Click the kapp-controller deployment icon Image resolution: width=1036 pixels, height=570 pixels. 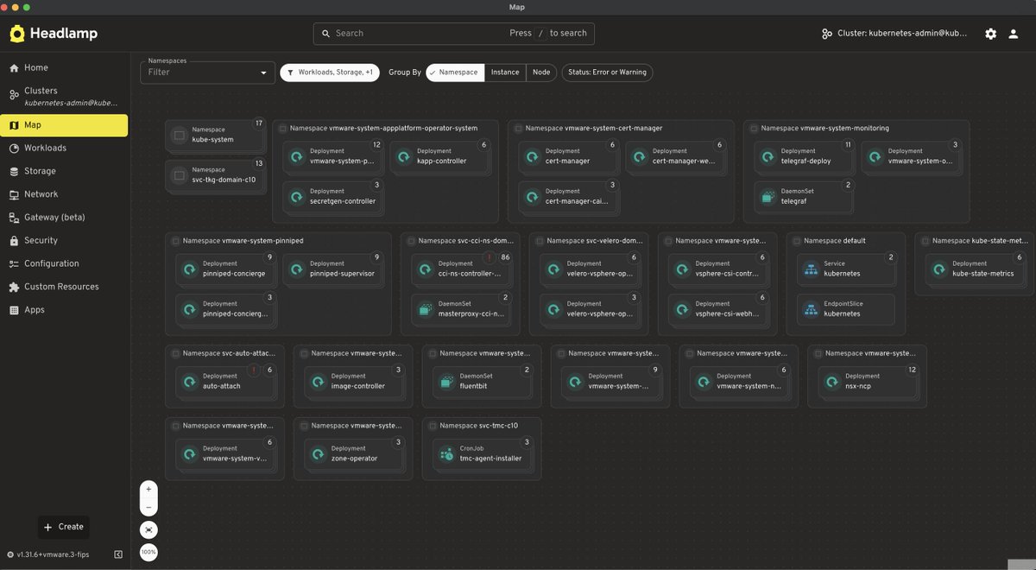click(403, 156)
